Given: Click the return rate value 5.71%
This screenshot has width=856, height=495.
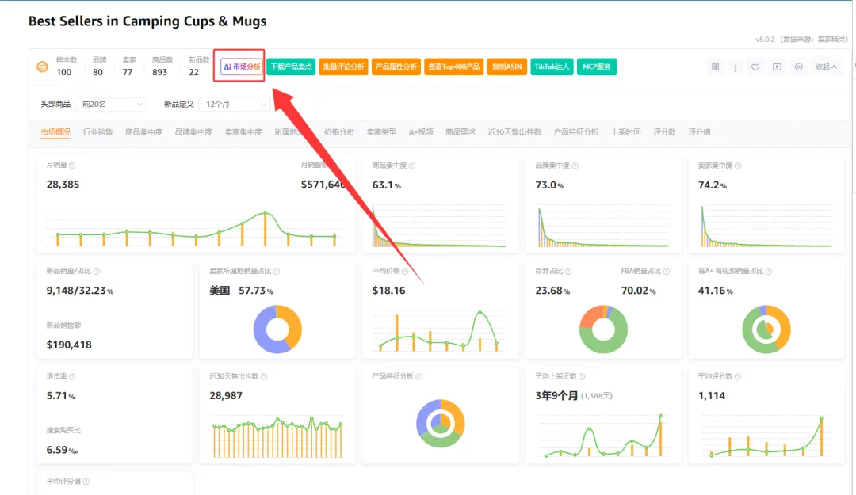Looking at the screenshot, I should [x=60, y=396].
